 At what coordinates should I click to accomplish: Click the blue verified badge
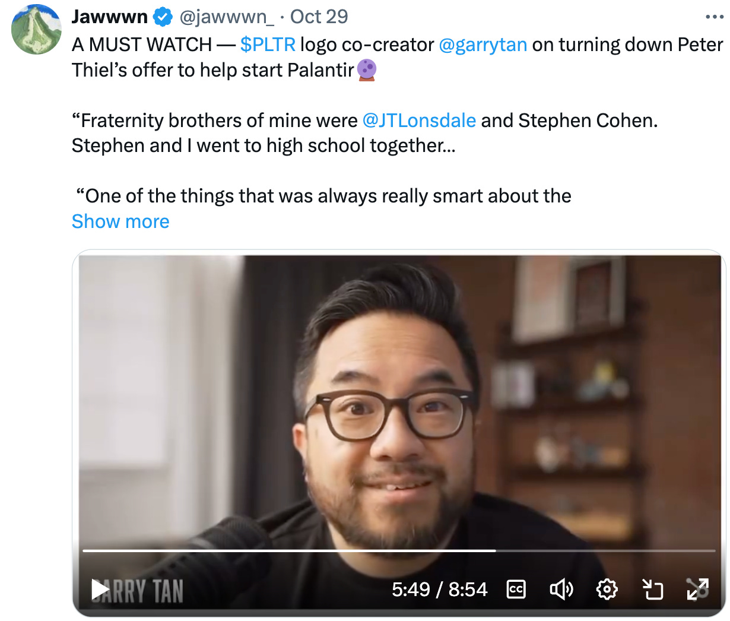tap(163, 17)
